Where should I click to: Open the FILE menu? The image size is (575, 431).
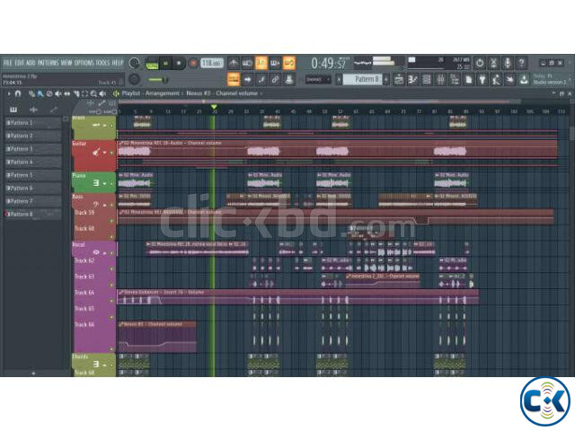coord(8,63)
